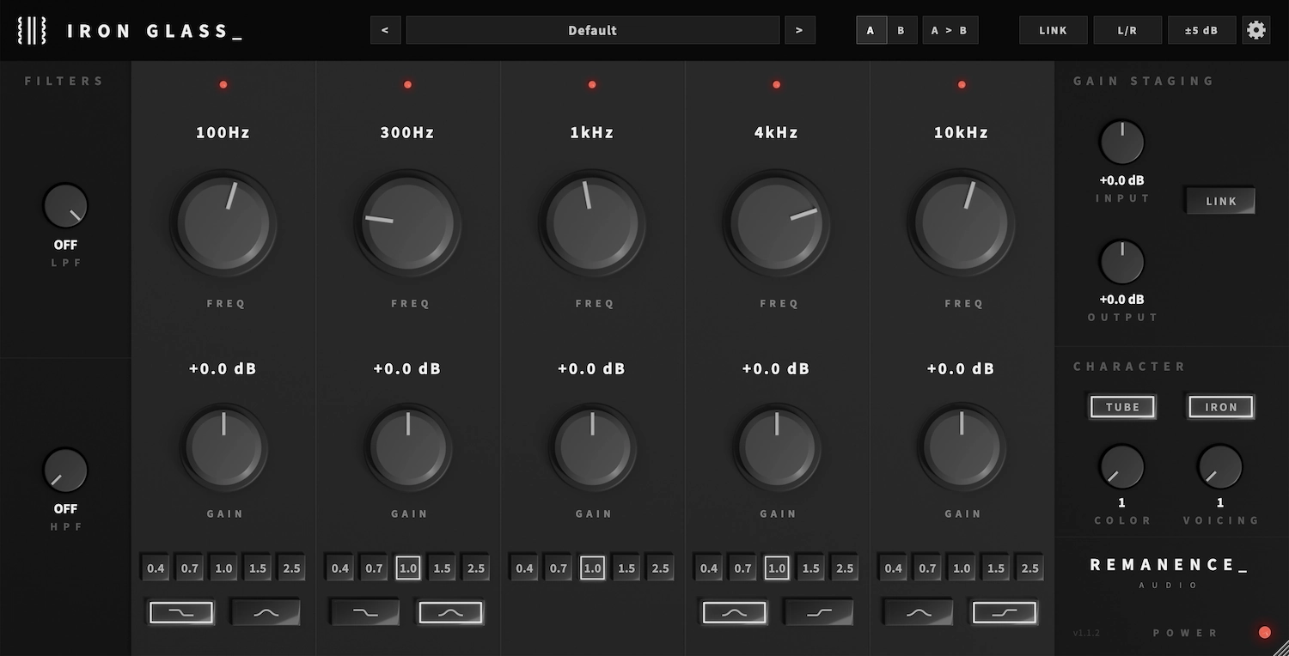Select bell shape on 300Hz band
The height and width of the screenshot is (656, 1289).
[450, 612]
